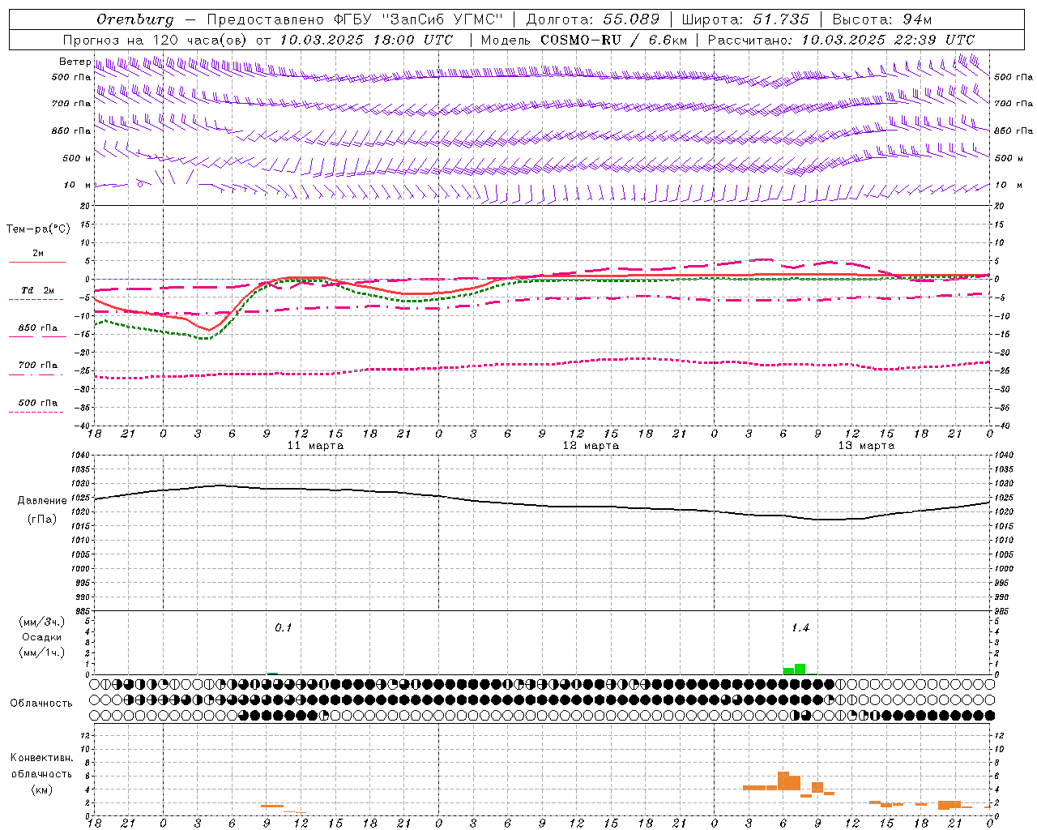Click the '(мм/1ч.)' precipitation unit label
Image resolution: width=1037 pixels, height=830 pixels.
coord(41,652)
